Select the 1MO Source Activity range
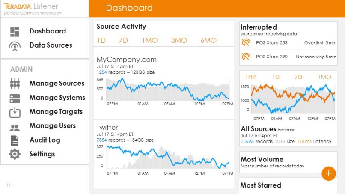 pos(150,41)
